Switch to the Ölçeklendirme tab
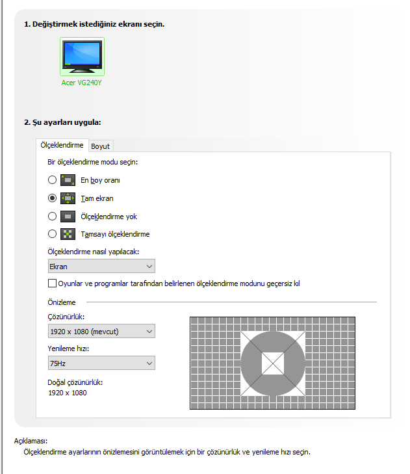Viewport: 410px width, 474px height. pos(62,146)
